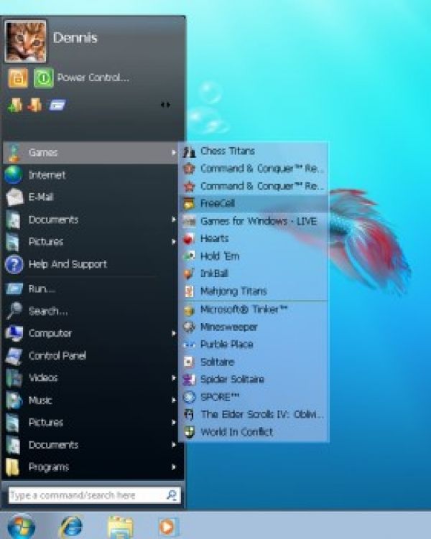The image size is (431, 539).
Task: Launch FreeCell from the Games list
Action: pyautogui.click(x=254, y=204)
